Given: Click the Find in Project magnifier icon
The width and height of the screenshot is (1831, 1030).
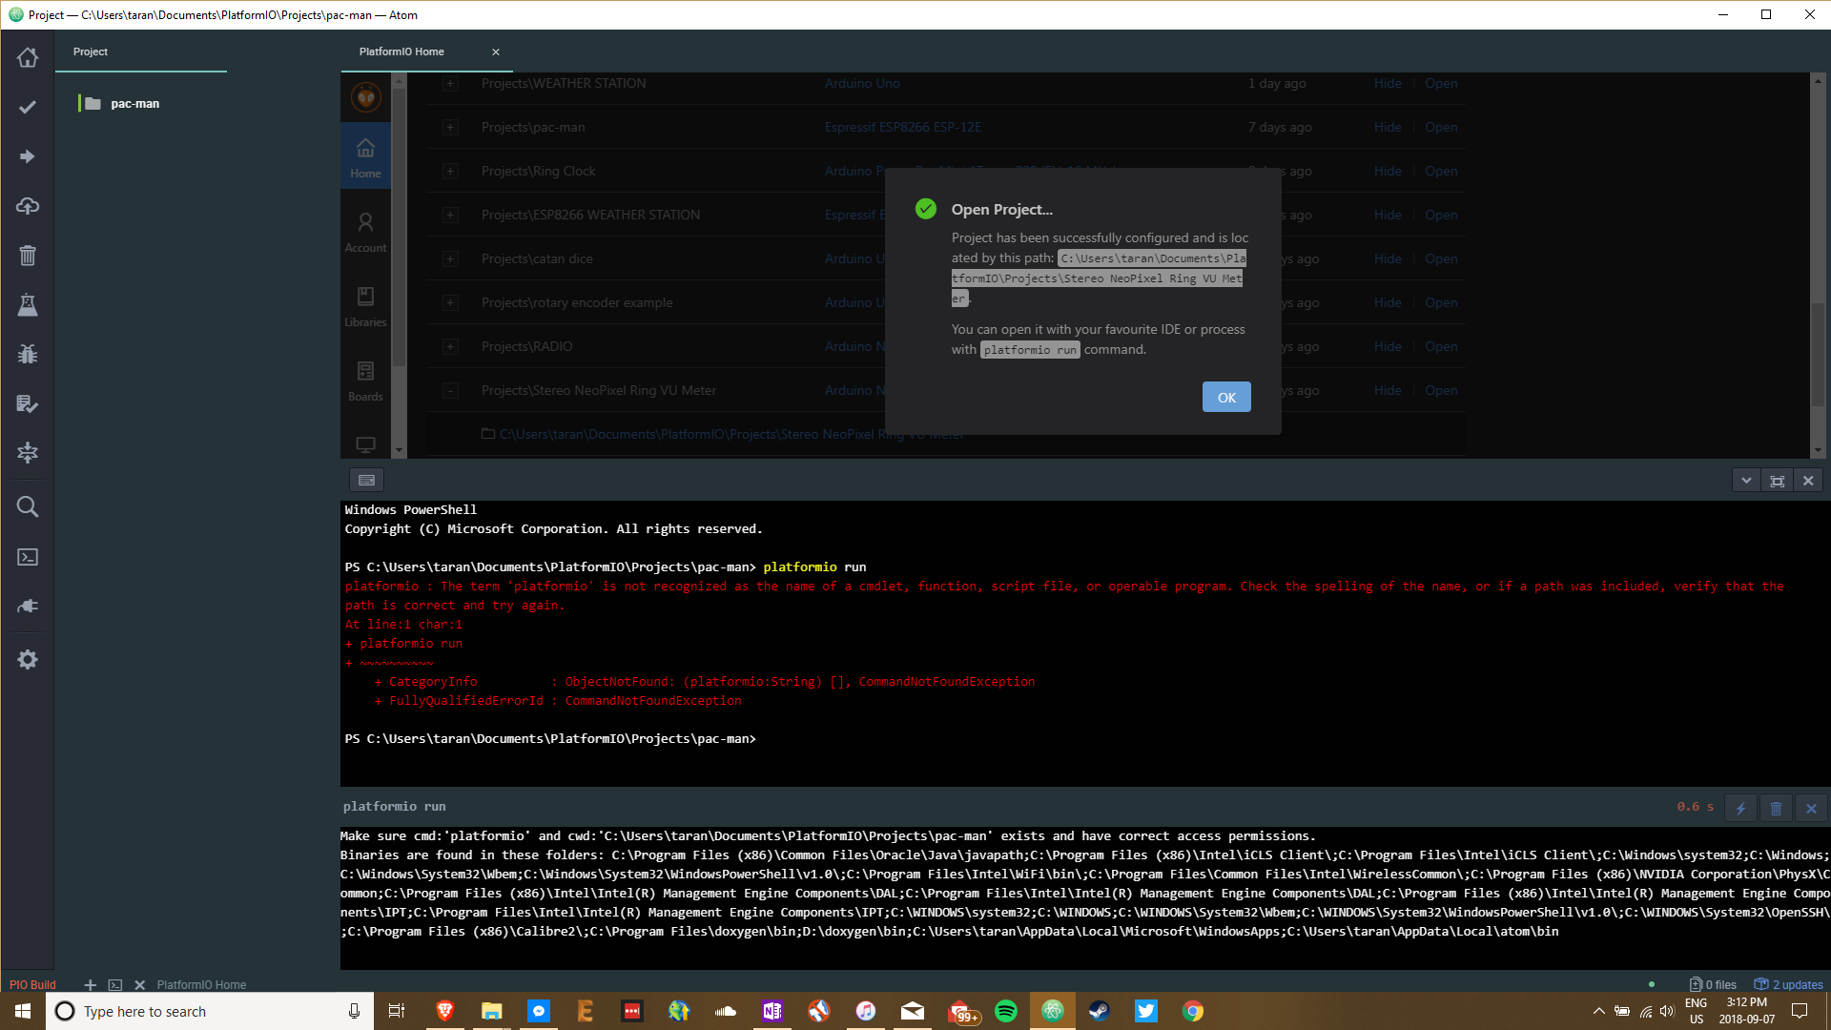Looking at the screenshot, I should [28, 506].
